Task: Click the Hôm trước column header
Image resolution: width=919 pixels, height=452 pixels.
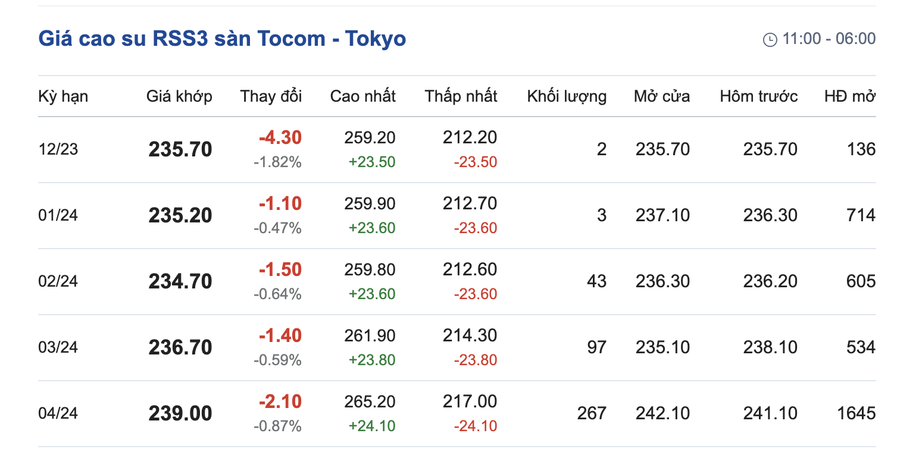Action: click(x=758, y=96)
